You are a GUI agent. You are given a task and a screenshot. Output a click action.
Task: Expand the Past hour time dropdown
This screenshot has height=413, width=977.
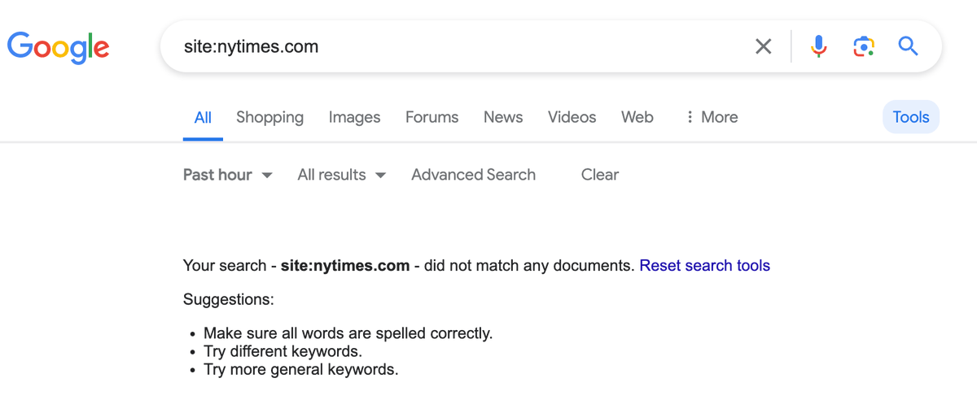227,175
